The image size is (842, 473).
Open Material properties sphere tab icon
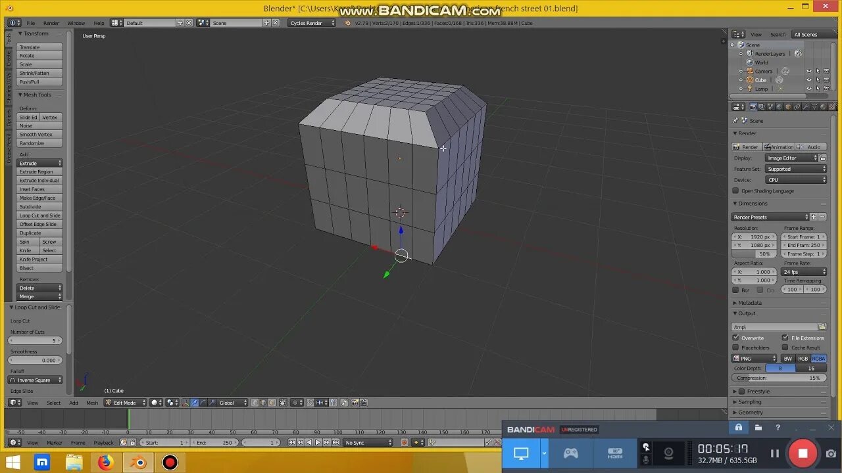[x=823, y=106]
